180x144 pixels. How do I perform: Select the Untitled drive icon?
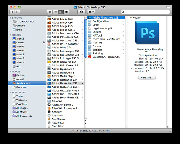(14, 25)
